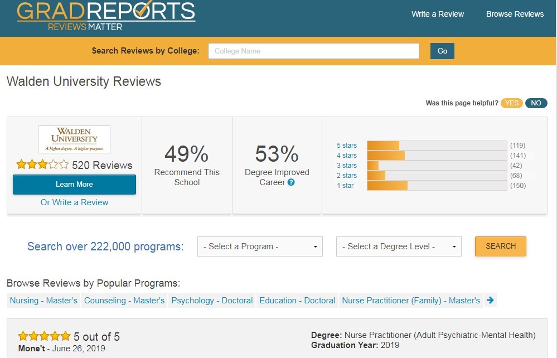Follow the Or Write a Review link
Viewport: 557px width, 358px height.
pos(74,202)
